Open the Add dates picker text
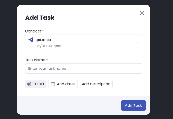This screenshot has height=119, width=173. [x=66, y=84]
